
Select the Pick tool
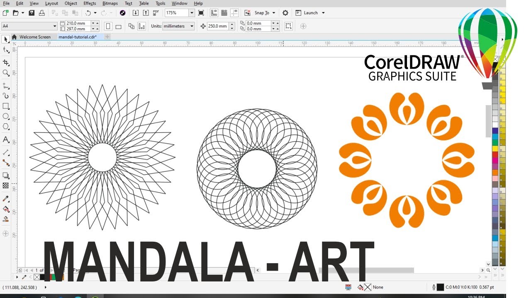click(x=6, y=39)
